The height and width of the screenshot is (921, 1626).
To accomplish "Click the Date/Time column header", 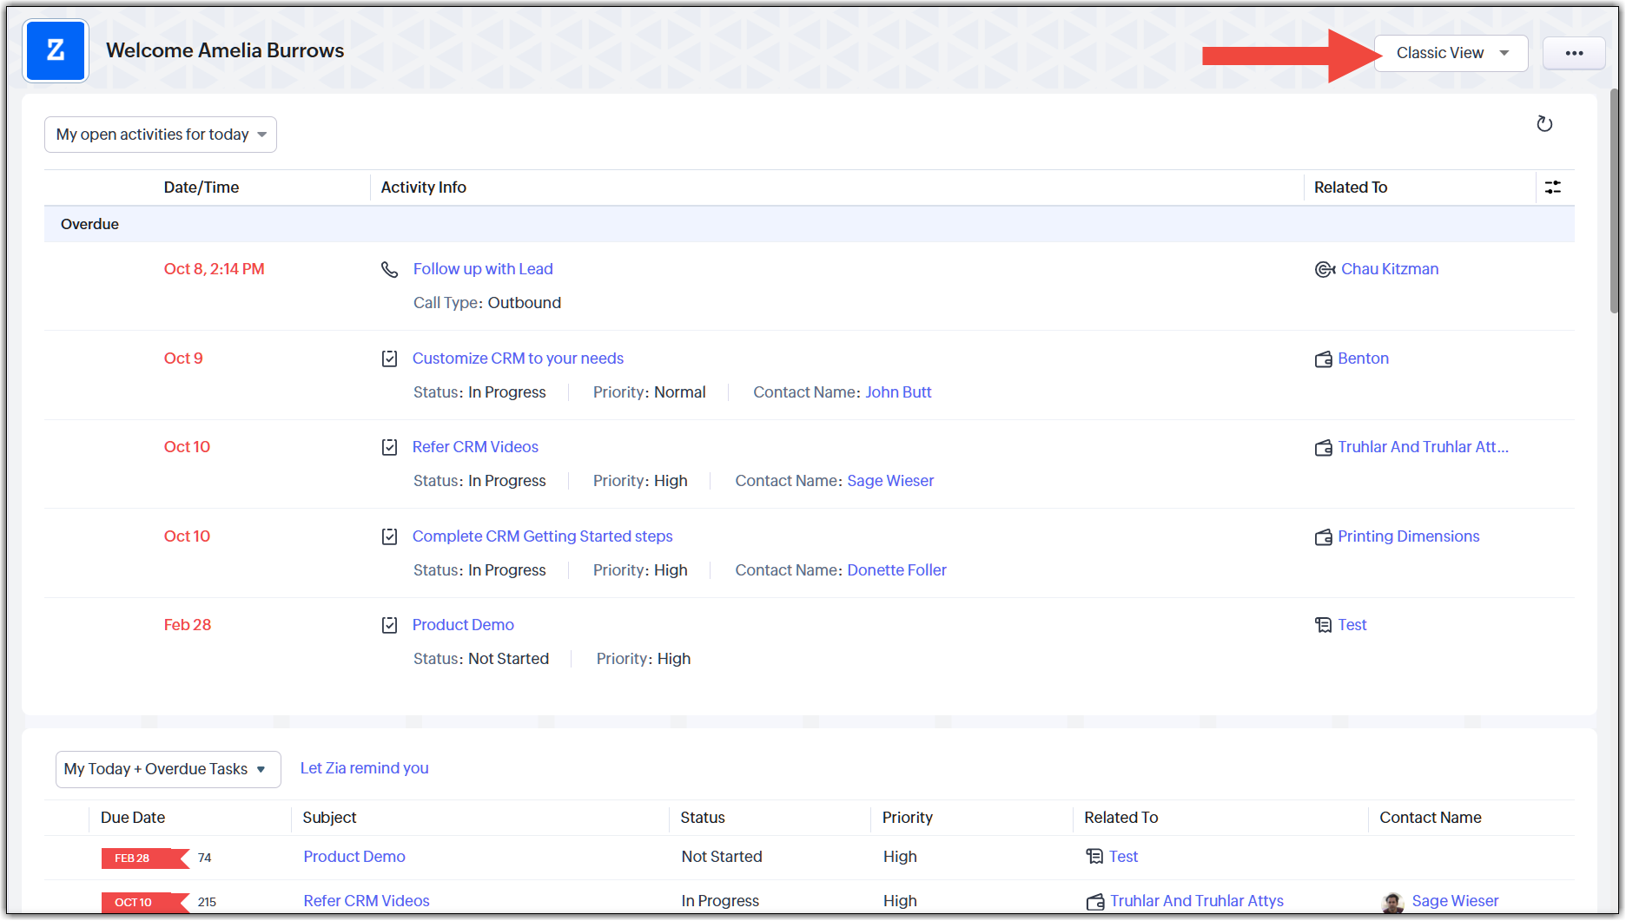I will coord(202,187).
